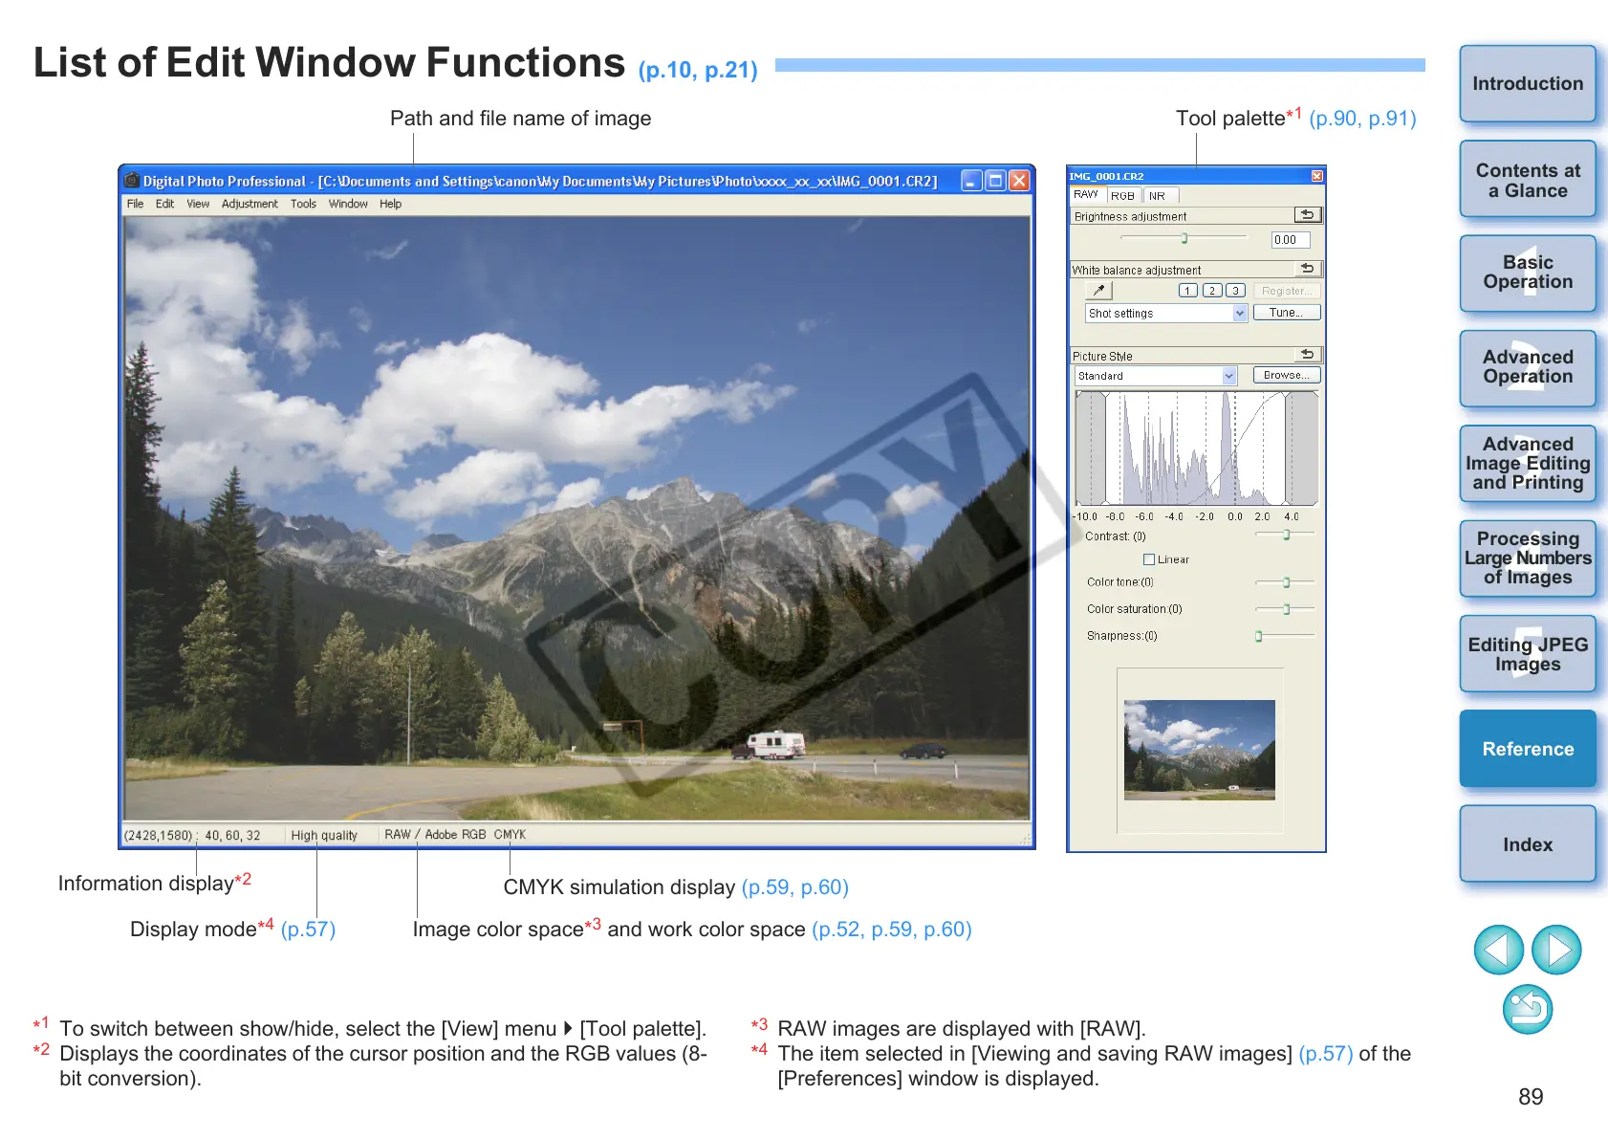Go to the Advanced Operation chapter

coord(1528,368)
